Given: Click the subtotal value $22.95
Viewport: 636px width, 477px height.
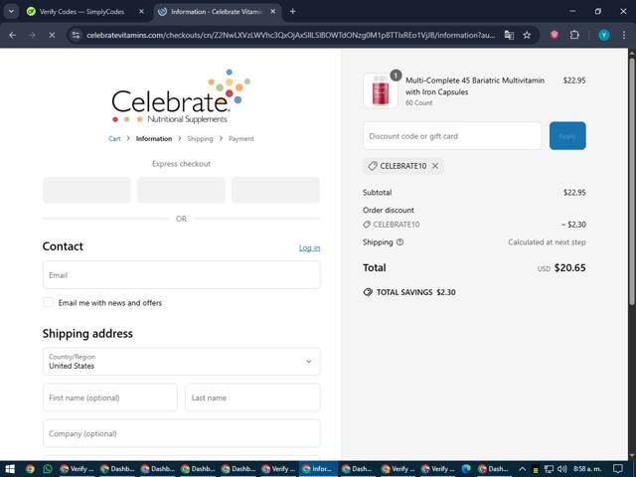Looking at the screenshot, I should click(x=574, y=192).
